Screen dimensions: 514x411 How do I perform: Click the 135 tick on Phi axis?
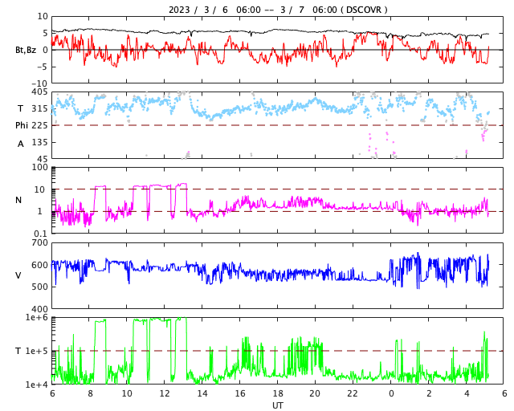(41, 142)
